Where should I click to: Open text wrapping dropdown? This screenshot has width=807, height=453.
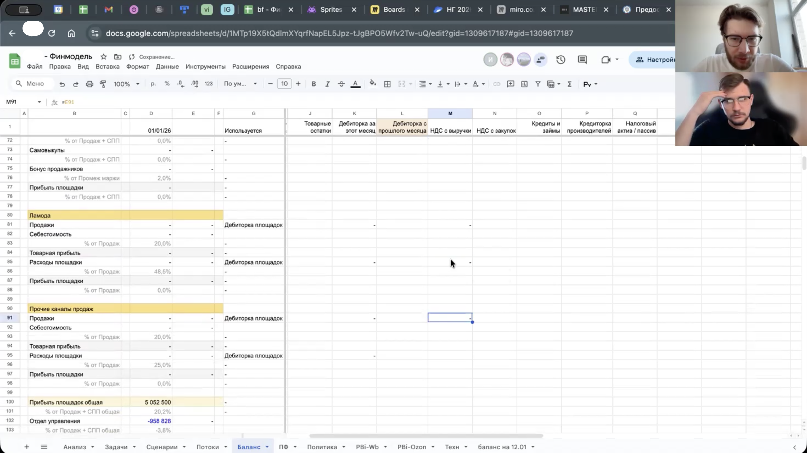461,84
